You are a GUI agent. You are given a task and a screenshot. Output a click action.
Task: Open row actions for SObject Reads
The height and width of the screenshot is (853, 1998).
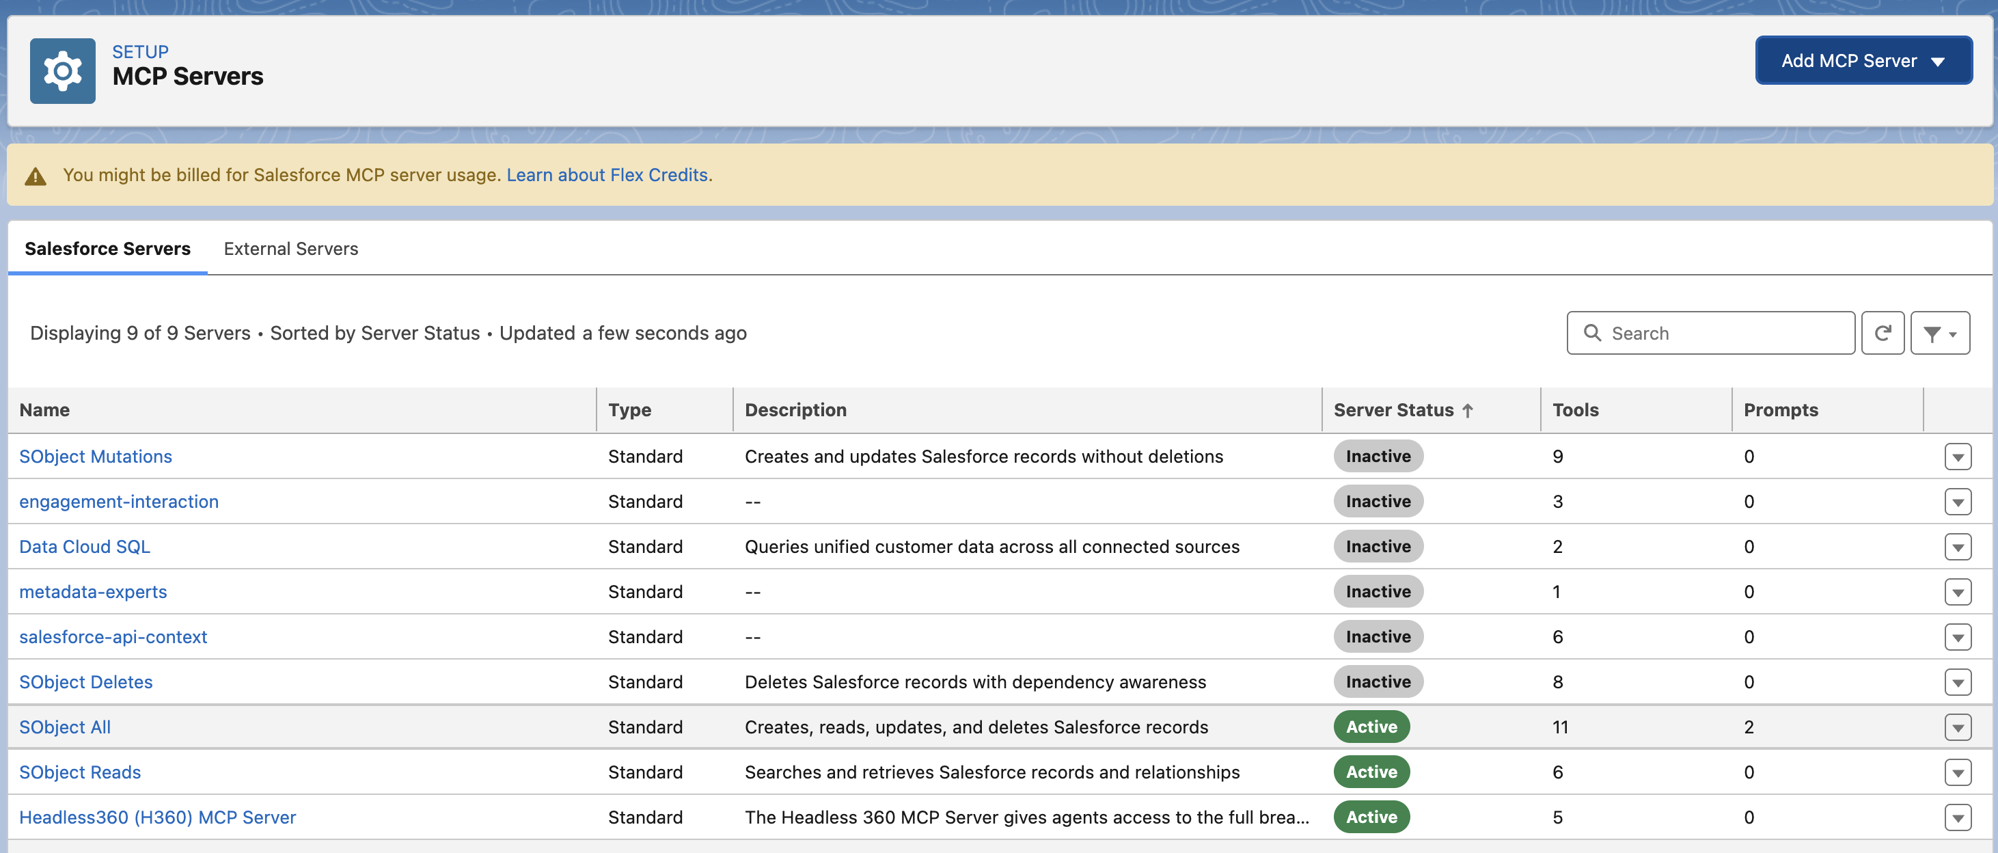pyautogui.click(x=1958, y=772)
